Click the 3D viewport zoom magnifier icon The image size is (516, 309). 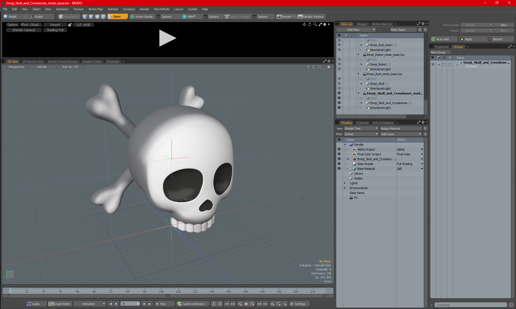tap(319, 67)
